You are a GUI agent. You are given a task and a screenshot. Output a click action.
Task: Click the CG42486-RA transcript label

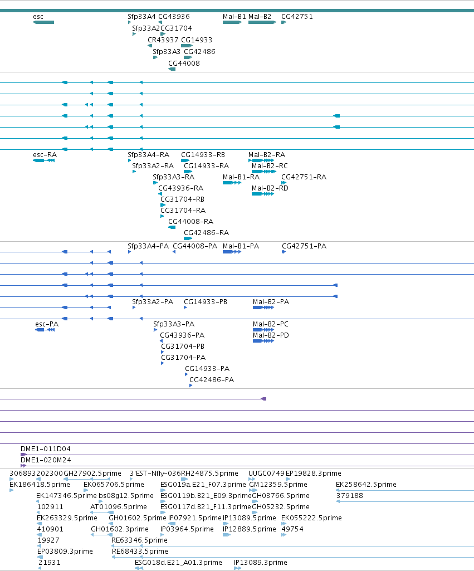207,233
